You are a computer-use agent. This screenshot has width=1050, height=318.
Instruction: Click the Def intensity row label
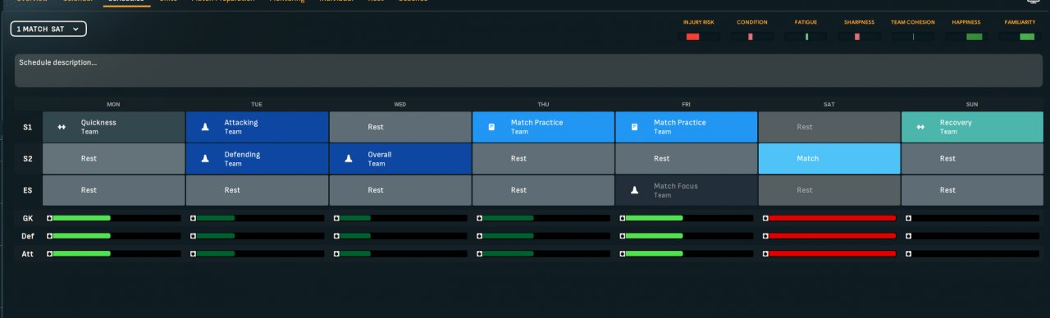pos(28,236)
